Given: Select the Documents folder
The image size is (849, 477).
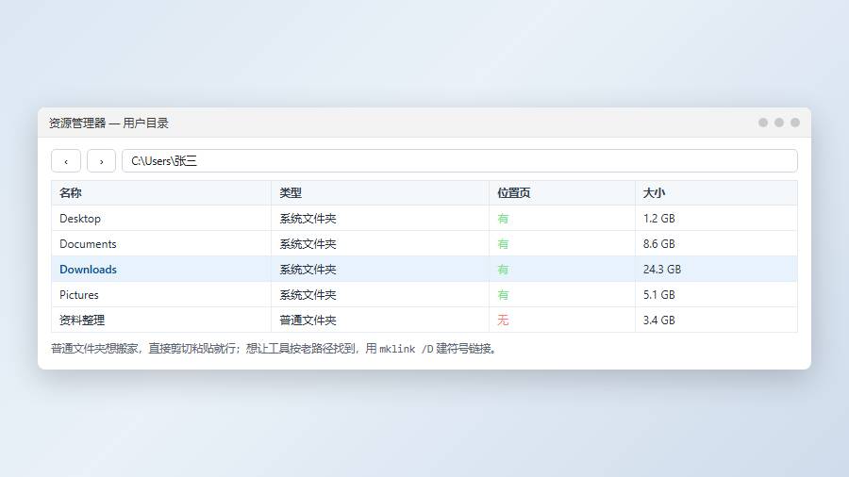Looking at the screenshot, I should (x=88, y=244).
